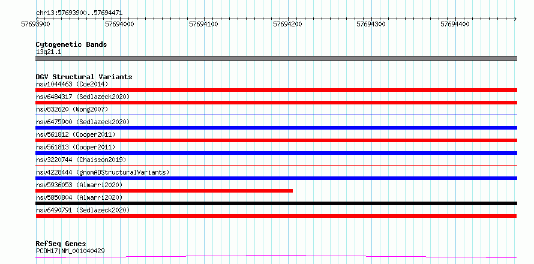Open variant nsv5936053 (Almarri2020) label

tap(79, 185)
